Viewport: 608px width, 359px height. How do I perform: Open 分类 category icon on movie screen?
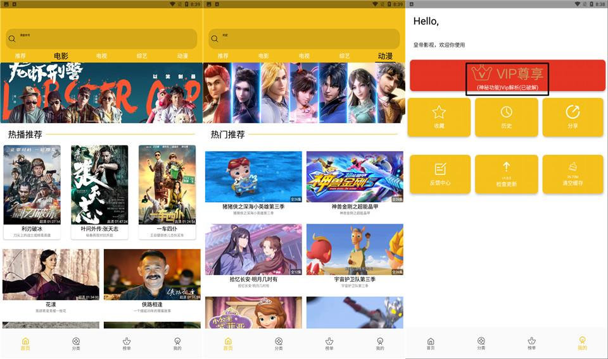click(76, 344)
